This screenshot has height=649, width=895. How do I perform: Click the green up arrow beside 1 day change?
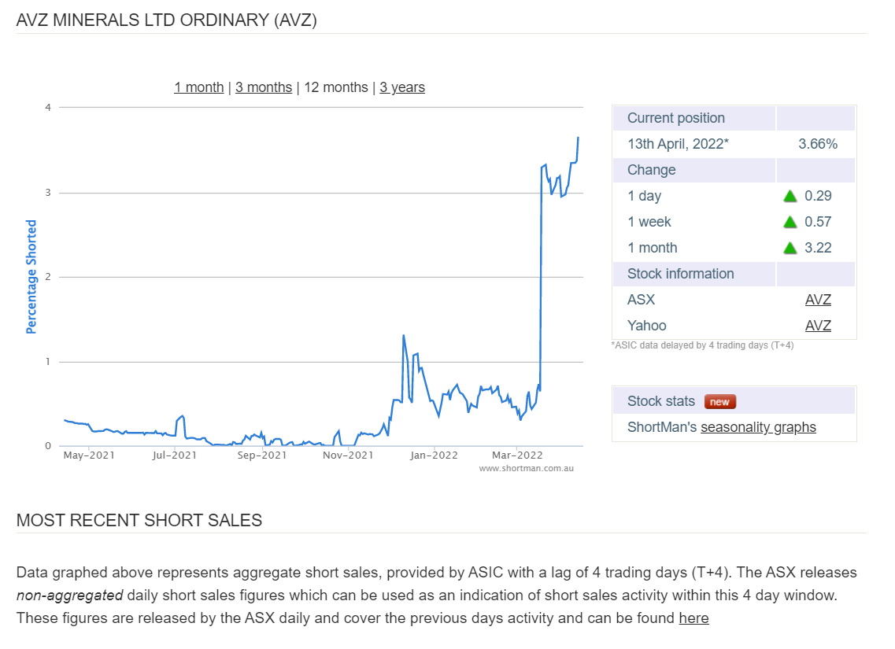[x=790, y=196]
